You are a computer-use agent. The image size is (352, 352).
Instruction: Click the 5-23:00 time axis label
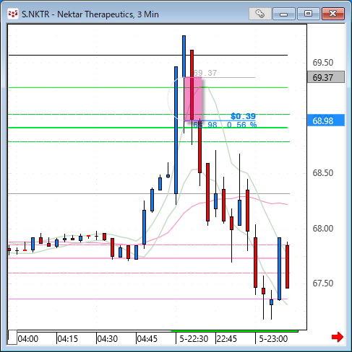tap(273, 339)
